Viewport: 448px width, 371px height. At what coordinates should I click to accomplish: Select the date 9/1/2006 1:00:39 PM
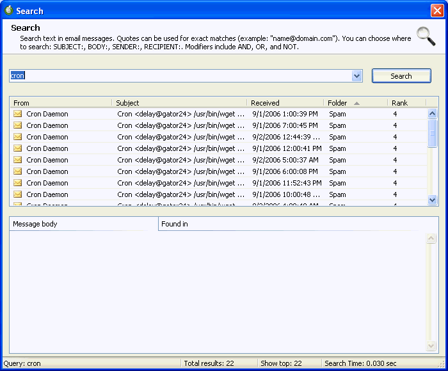click(285, 114)
